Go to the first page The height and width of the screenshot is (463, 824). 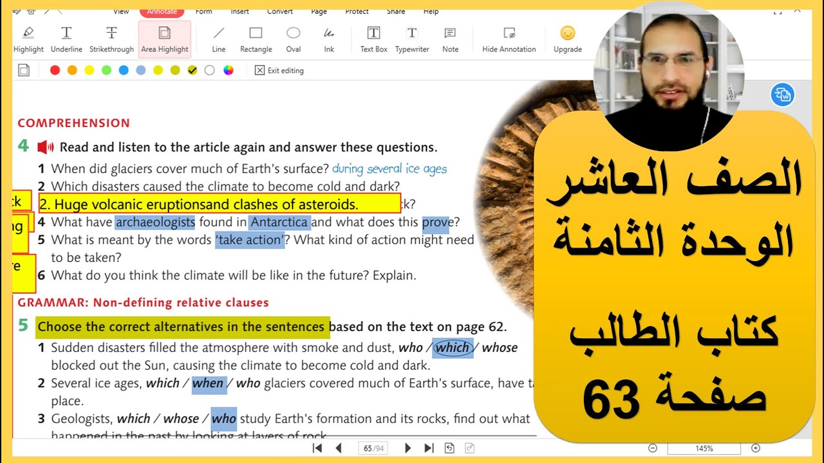pos(317,448)
